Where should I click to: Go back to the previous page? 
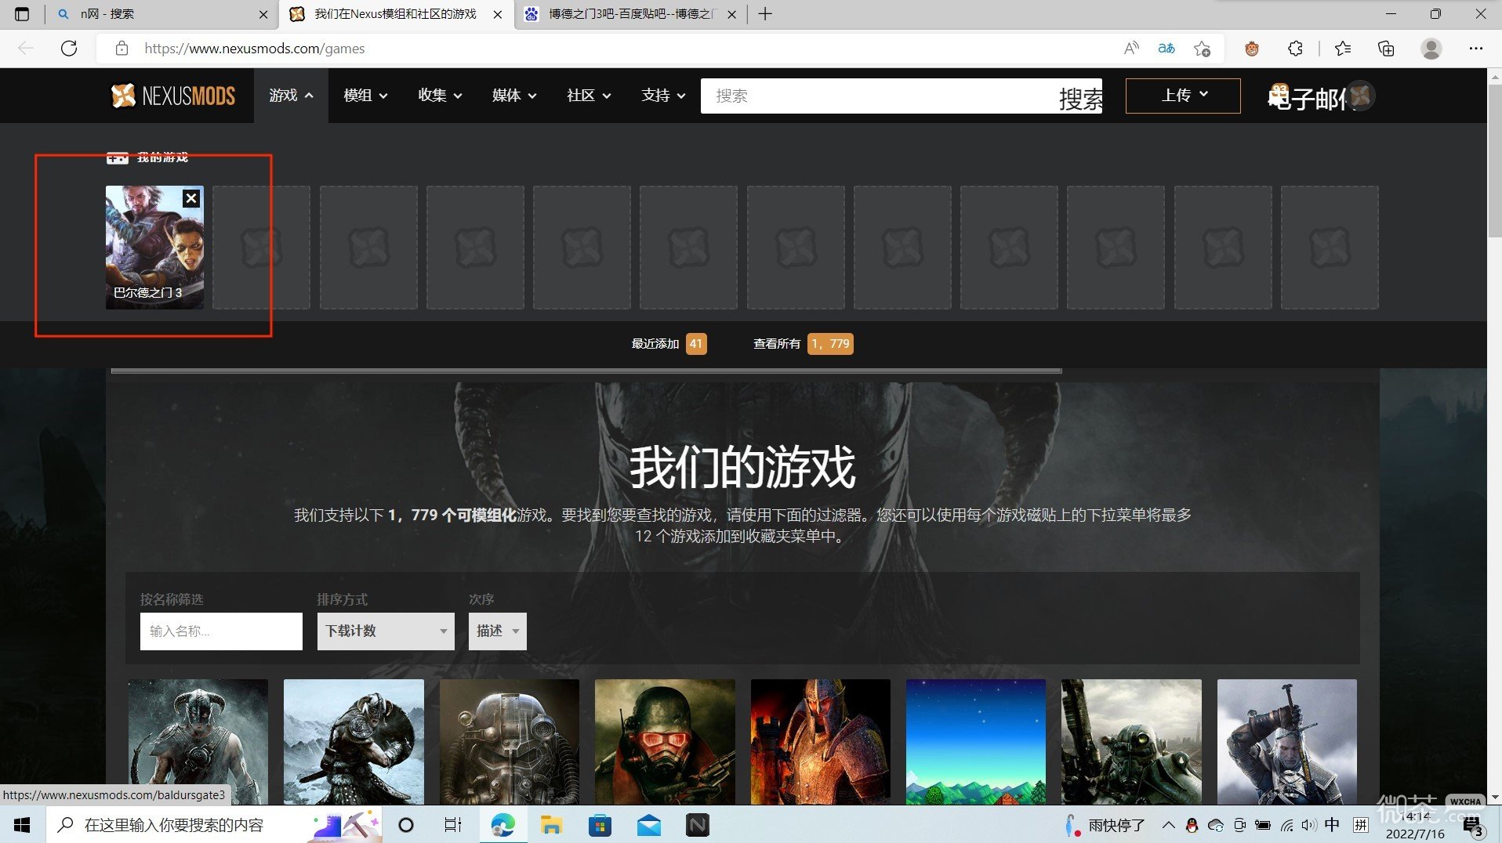[x=26, y=49]
